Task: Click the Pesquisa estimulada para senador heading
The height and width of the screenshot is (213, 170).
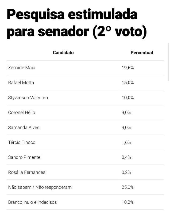Action: coord(77,23)
